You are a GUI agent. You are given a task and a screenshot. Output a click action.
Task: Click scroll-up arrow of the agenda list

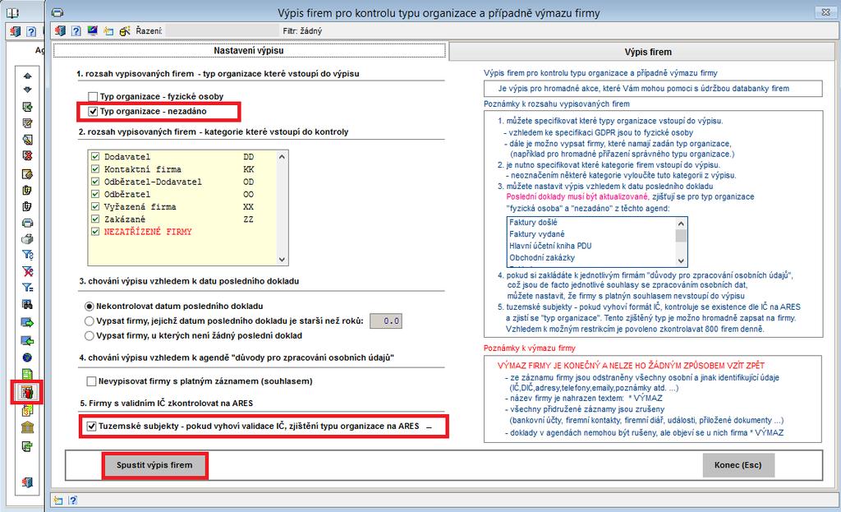[681, 224]
